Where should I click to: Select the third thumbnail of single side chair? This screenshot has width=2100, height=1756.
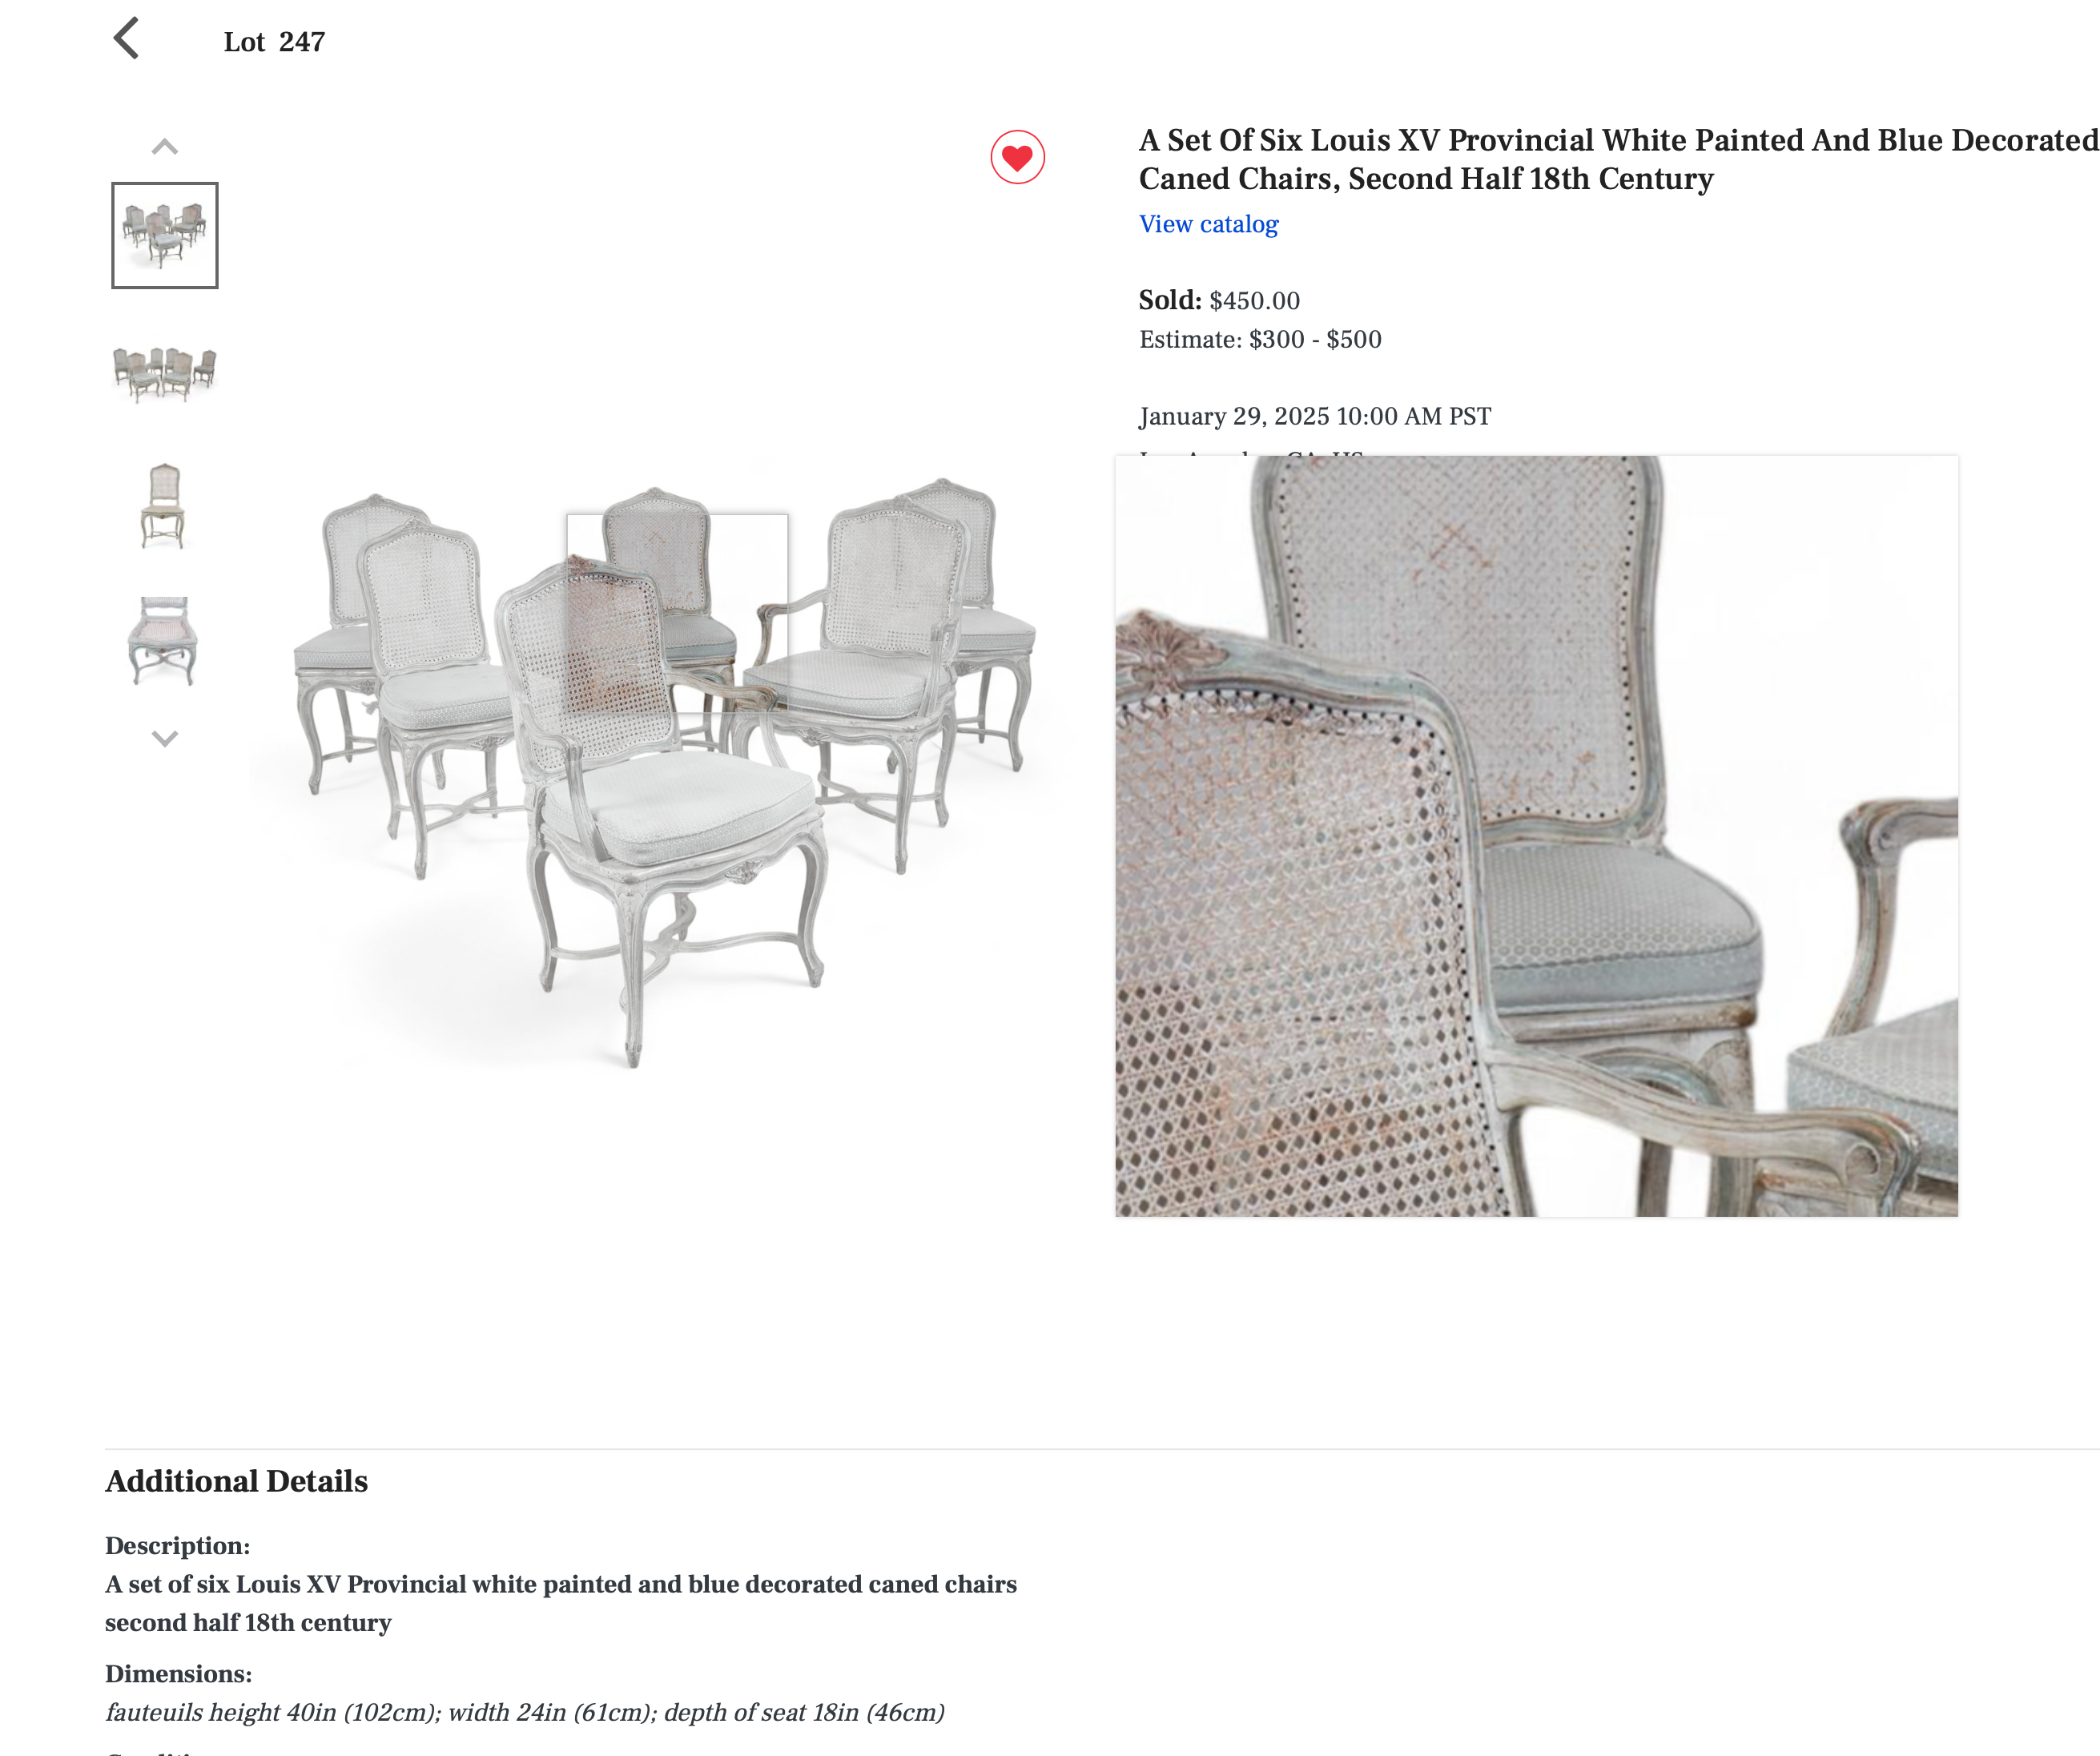click(x=164, y=506)
